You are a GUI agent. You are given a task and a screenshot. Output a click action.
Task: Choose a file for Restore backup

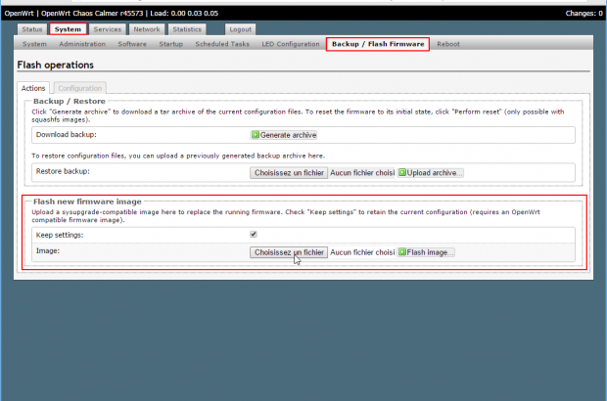288,172
